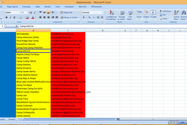Screen dimensions: 187x125
Task: Select Bottom Align icon
Action: click(x=48, y=13)
